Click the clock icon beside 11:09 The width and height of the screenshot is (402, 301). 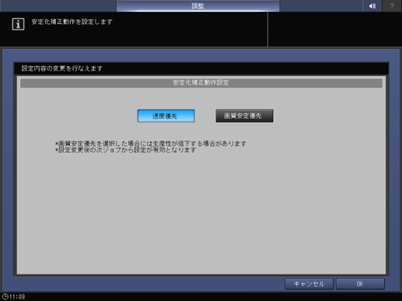click(x=5, y=296)
